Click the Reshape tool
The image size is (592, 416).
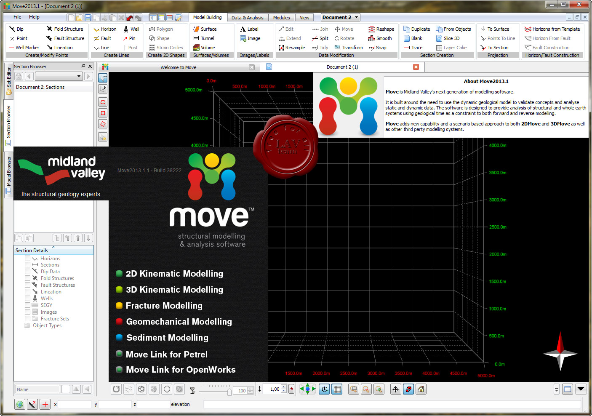pyautogui.click(x=381, y=29)
